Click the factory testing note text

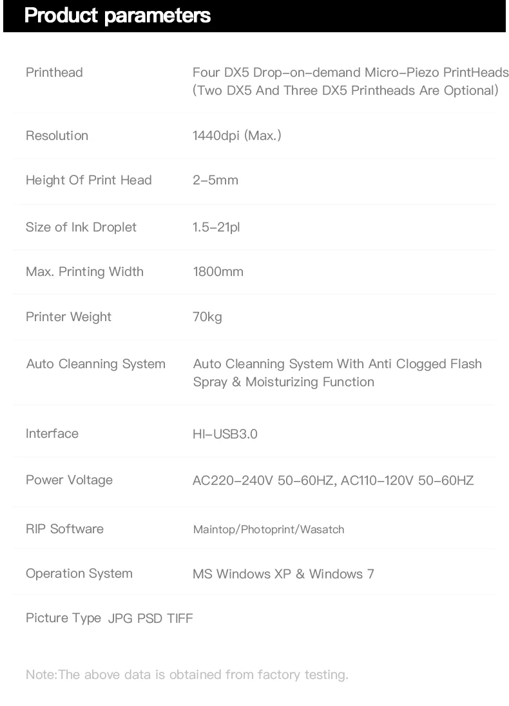(187, 674)
